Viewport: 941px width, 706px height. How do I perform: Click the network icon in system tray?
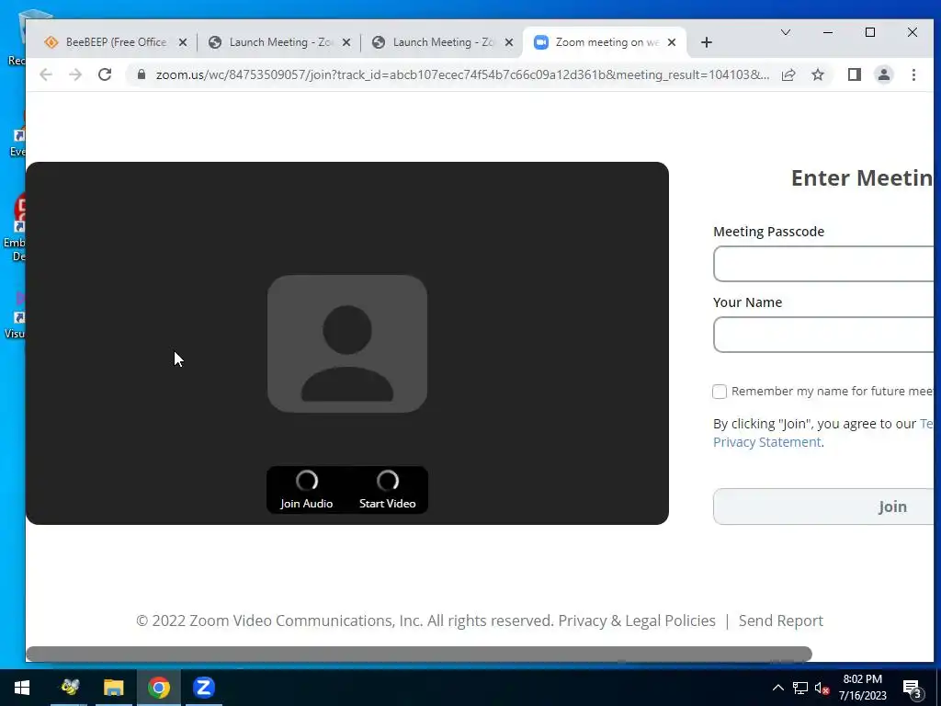800,688
